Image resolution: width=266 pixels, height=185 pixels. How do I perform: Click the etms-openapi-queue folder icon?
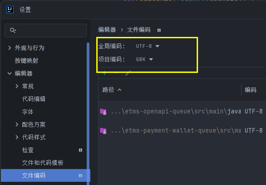point(103,112)
